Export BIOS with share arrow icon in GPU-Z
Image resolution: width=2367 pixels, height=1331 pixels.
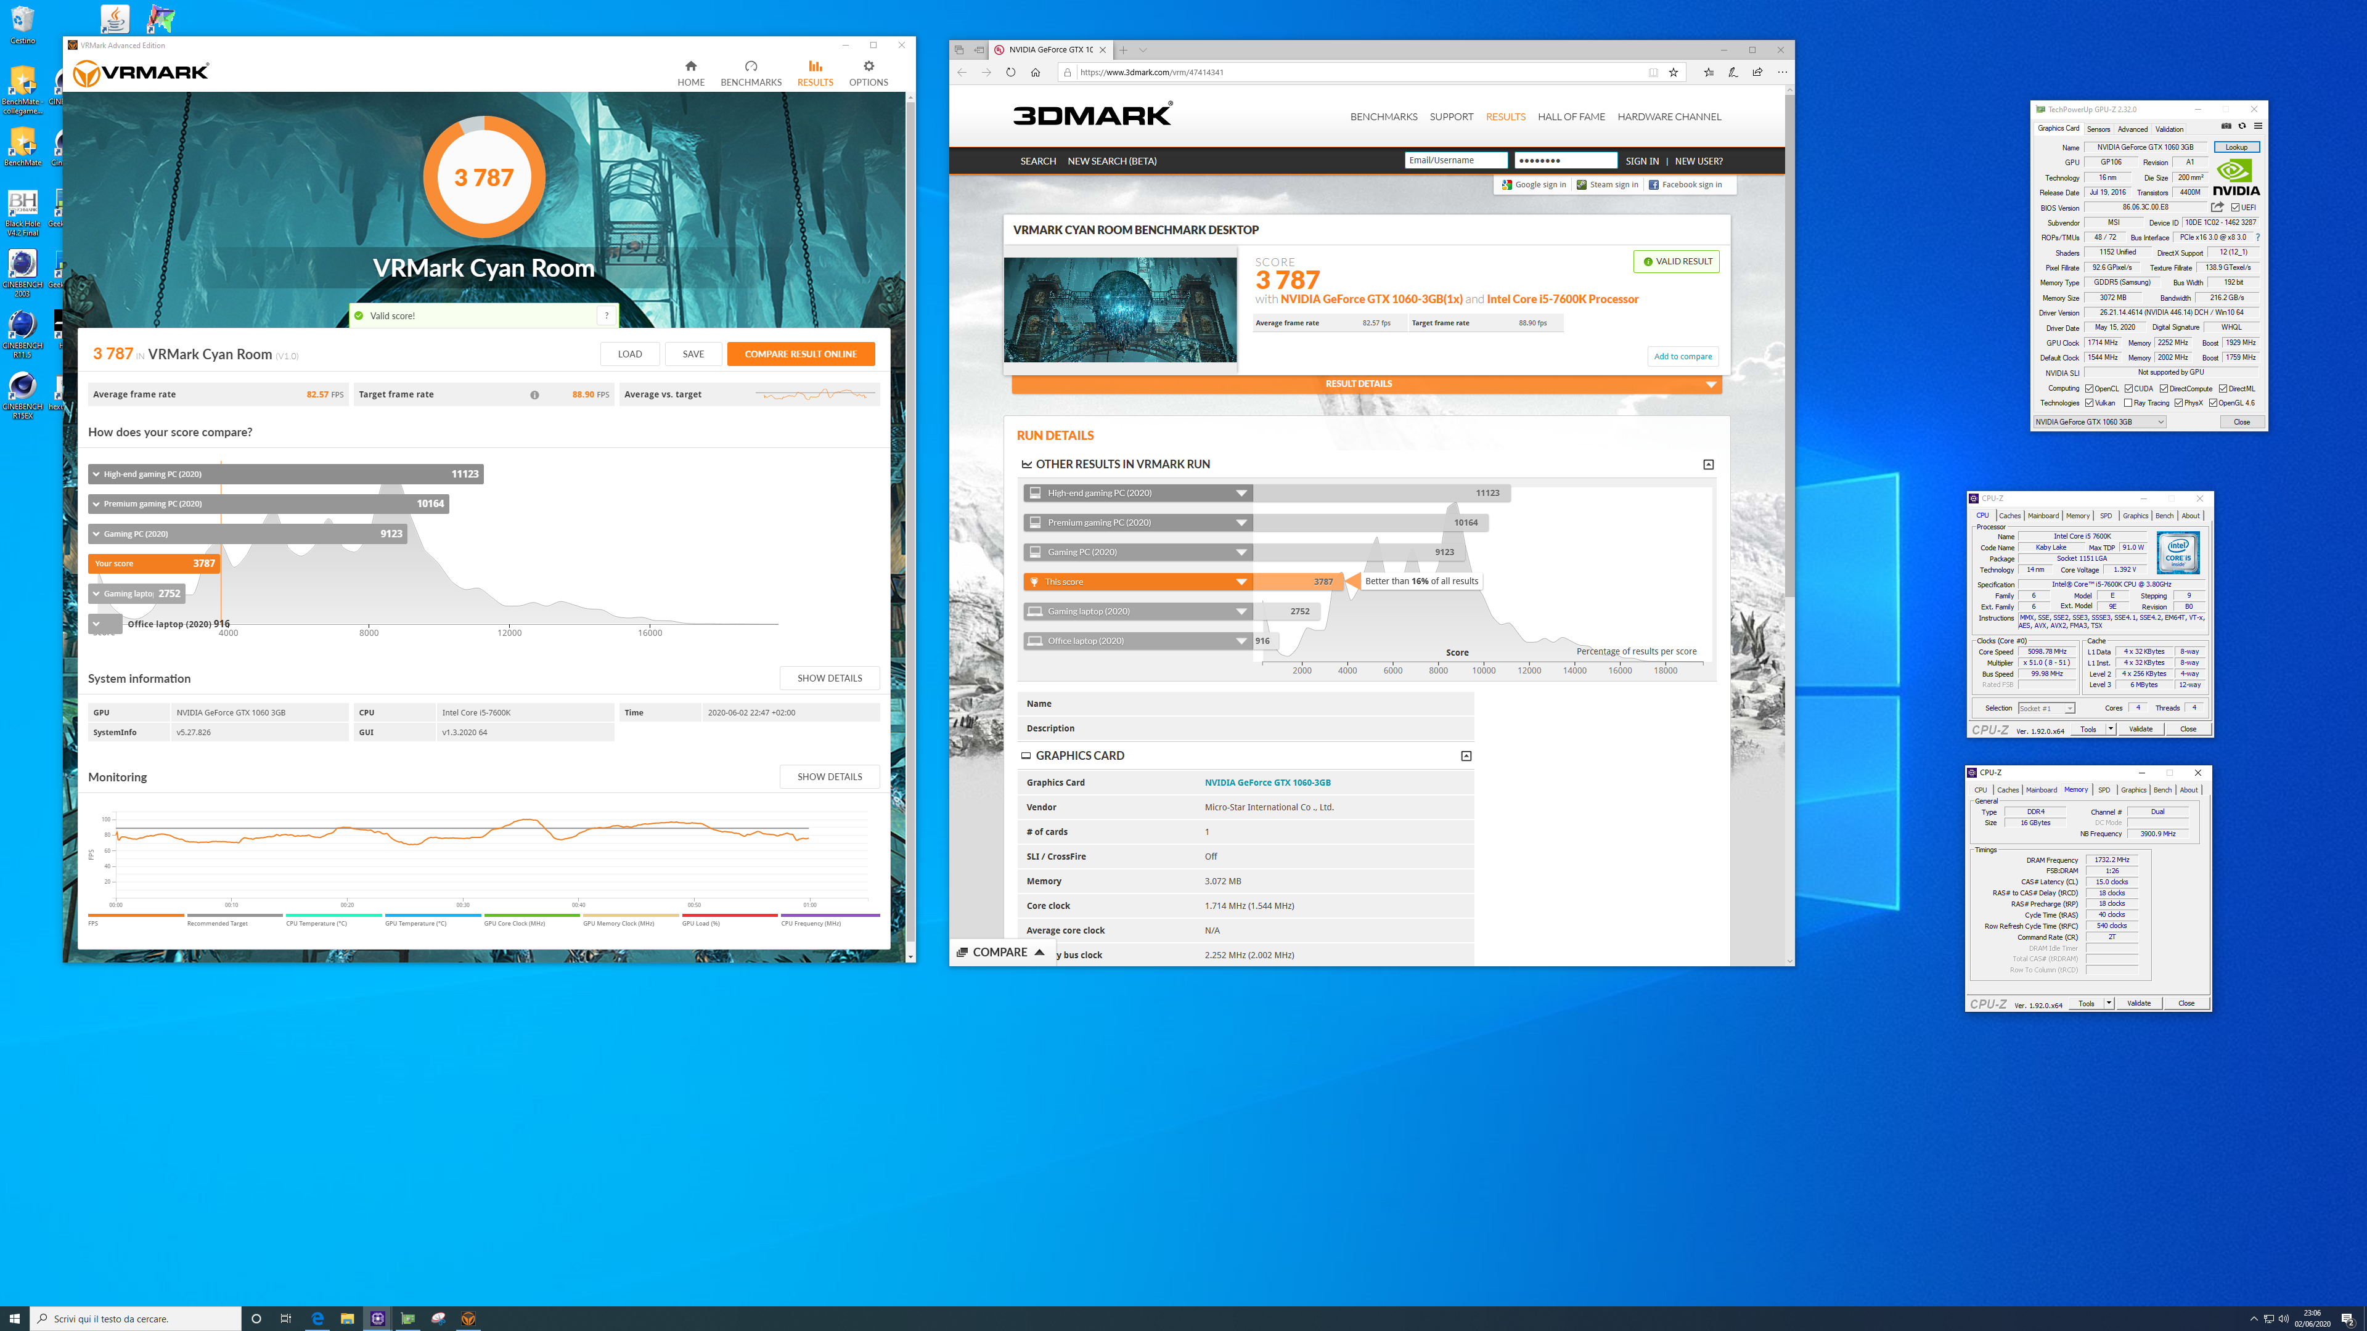2217,208
